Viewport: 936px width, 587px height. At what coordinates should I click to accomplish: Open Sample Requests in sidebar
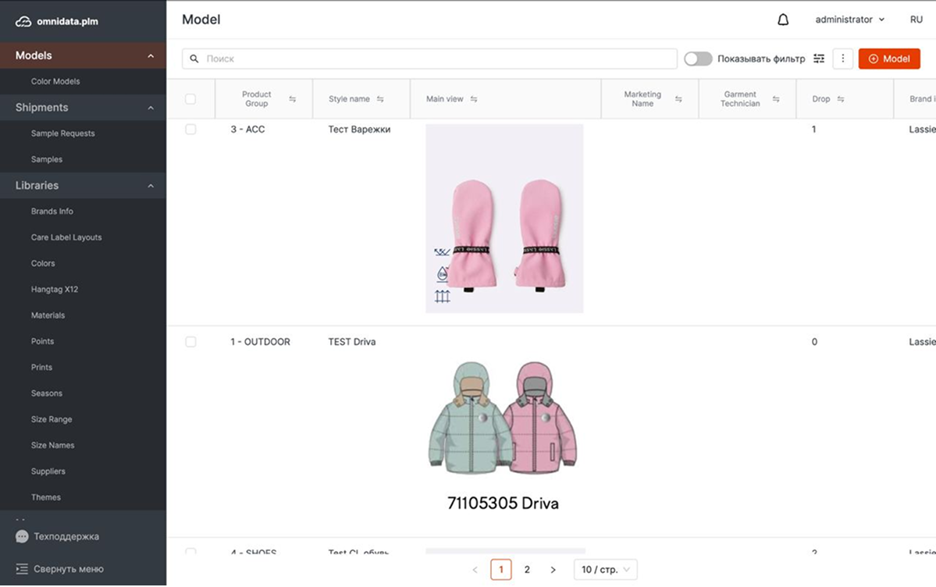coord(62,133)
